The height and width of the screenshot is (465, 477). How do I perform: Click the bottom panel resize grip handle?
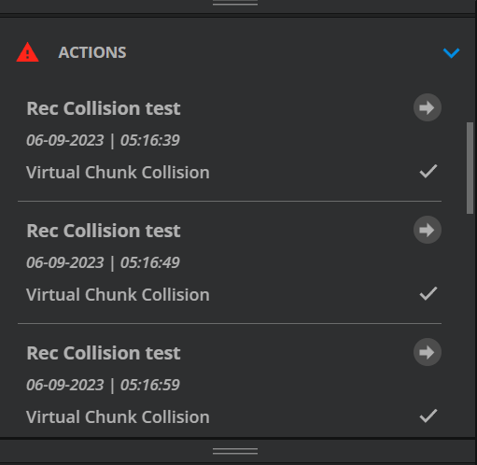(235, 451)
